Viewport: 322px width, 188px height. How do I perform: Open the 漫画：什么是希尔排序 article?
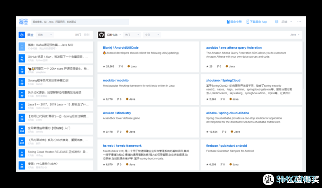click(x=43, y=164)
